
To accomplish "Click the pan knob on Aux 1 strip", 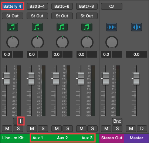I will pyautogui.click(x=37, y=42).
